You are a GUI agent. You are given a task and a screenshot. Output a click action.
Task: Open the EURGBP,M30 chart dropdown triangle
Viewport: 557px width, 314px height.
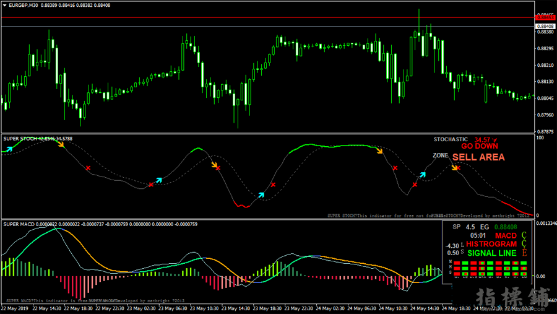tap(4, 5)
